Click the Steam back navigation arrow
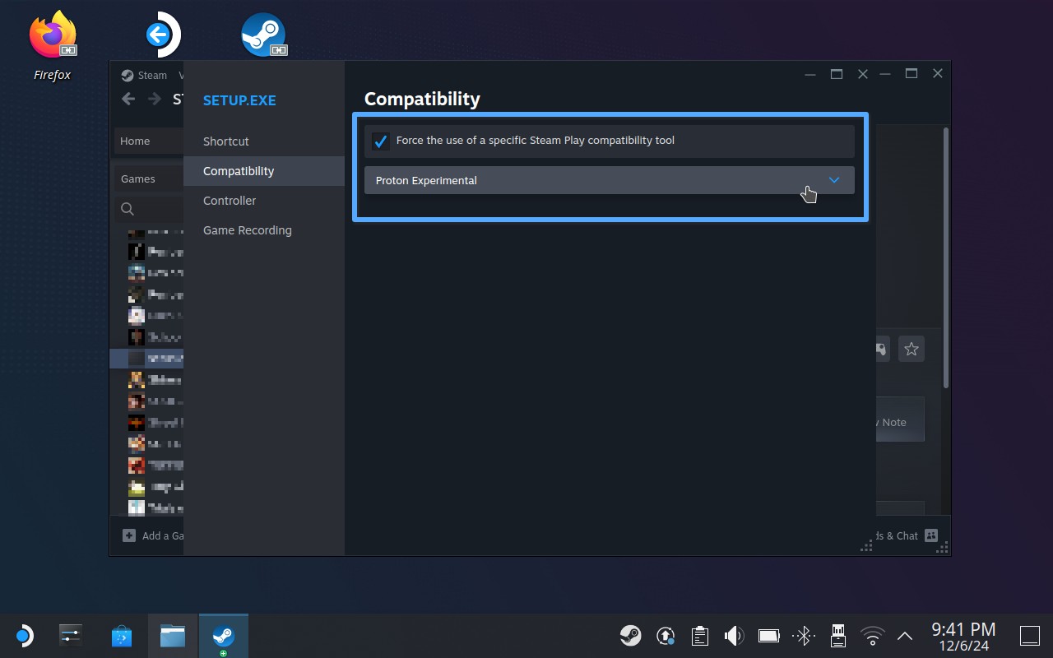Image resolution: width=1053 pixels, height=658 pixels. [128, 99]
